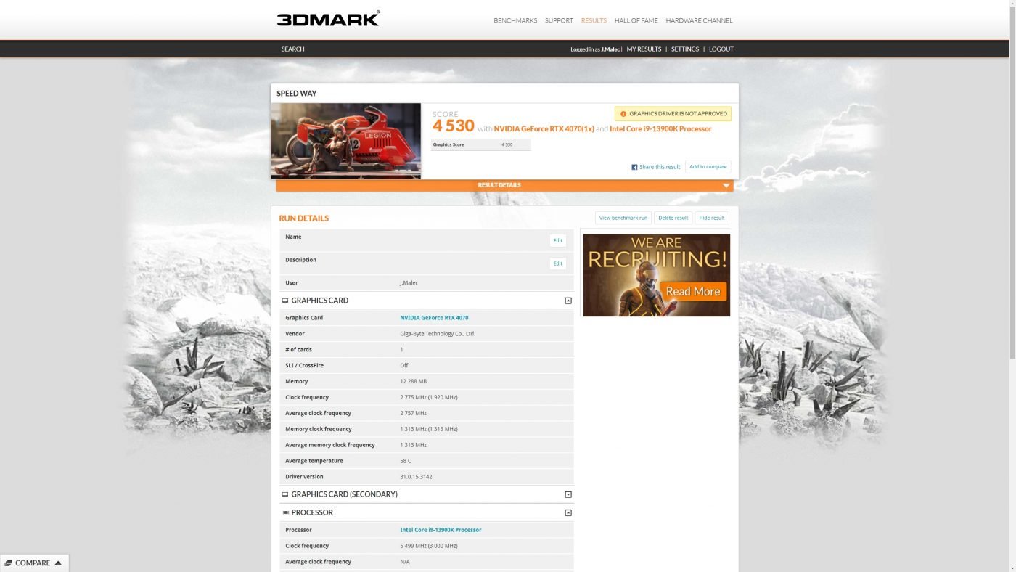Open NVIDIA GeForce RTX 4070(1x) score link
This screenshot has height=572, width=1016.
(544, 129)
